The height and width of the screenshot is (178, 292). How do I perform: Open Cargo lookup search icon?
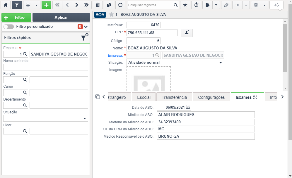tap(25, 93)
